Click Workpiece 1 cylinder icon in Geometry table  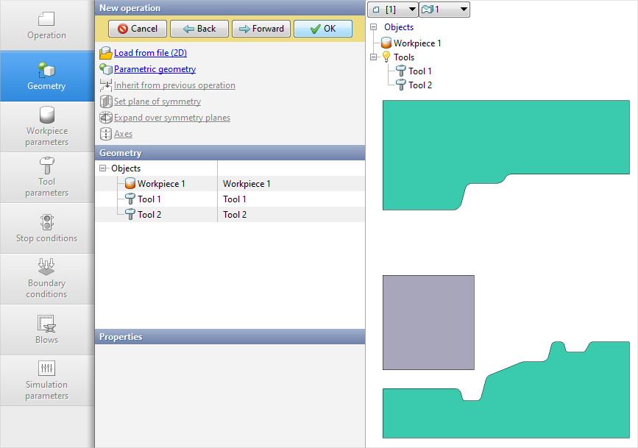(x=130, y=184)
